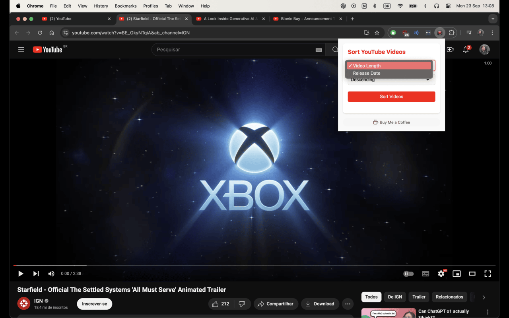Click the red Sort Videos button
The image size is (509, 318).
pyautogui.click(x=391, y=97)
